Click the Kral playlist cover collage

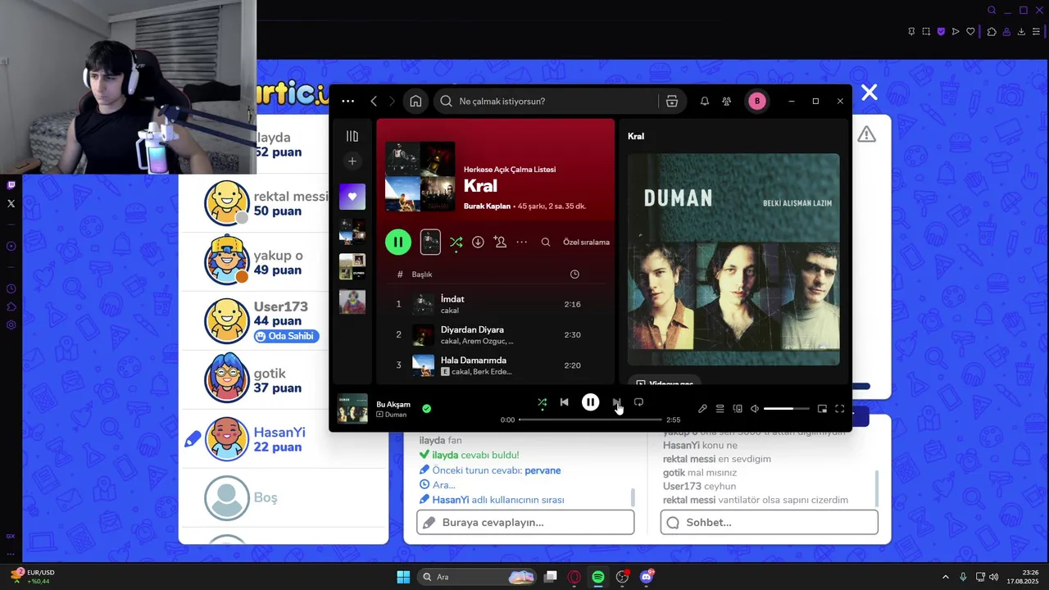click(x=420, y=177)
